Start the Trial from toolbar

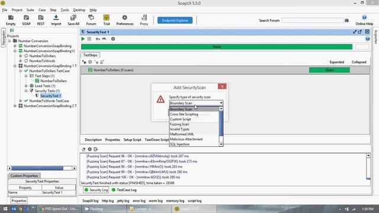point(107,20)
